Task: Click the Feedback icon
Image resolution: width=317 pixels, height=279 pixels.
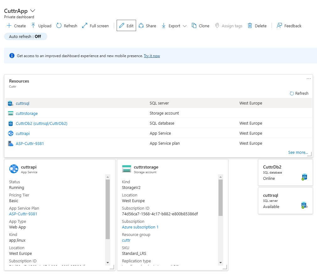Action: (x=279, y=26)
